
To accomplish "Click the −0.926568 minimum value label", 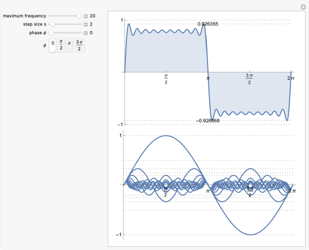I will [x=207, y=121].
